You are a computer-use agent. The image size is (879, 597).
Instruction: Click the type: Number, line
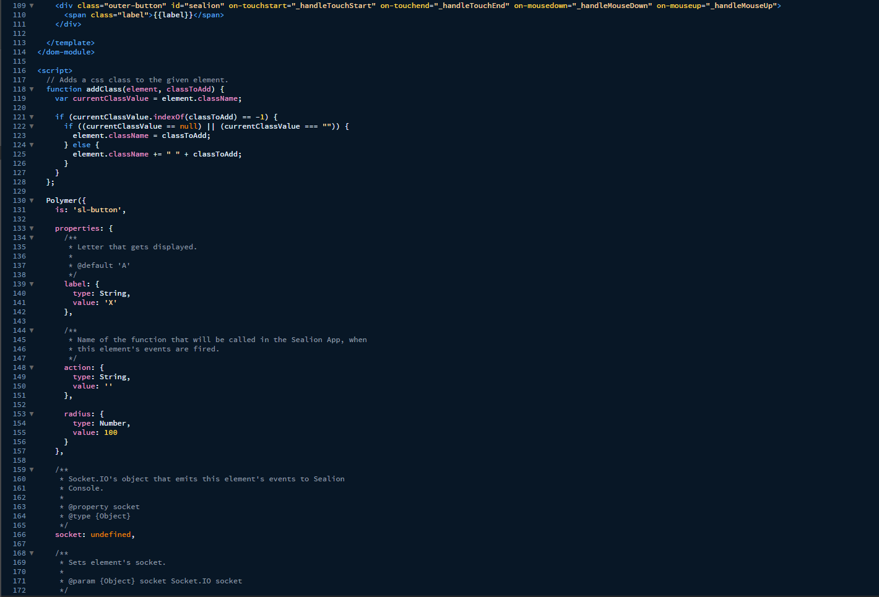click(102, 423)
